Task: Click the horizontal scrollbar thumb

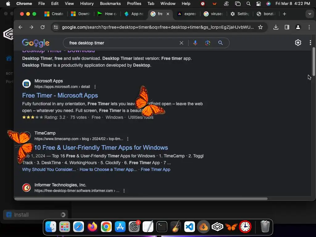Action: (141, 199)
